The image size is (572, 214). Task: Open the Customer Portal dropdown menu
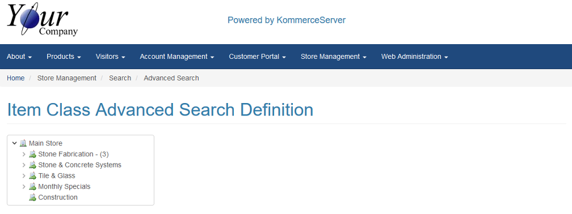(257, 57)
